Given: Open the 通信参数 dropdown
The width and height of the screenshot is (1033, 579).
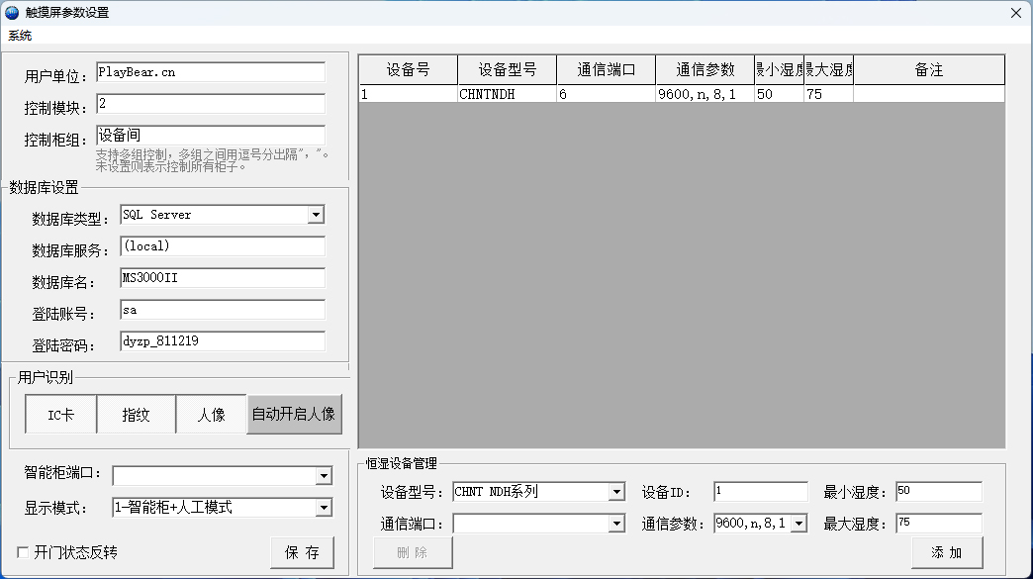Looking at the screenshot, I should (x=798, y=524).
